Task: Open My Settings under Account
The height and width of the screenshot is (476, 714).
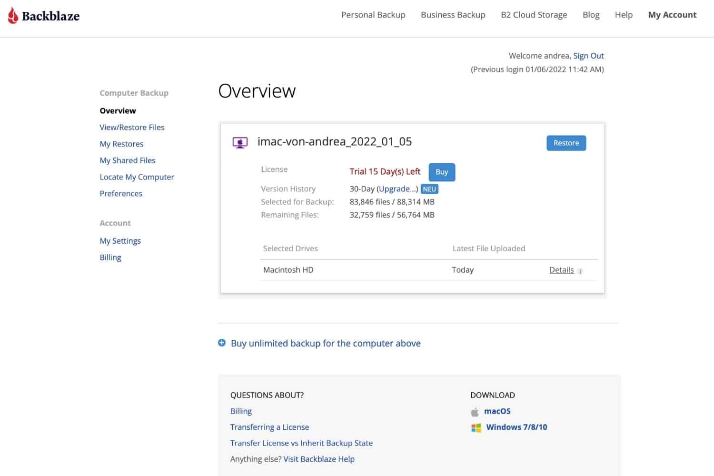Action: tap(120, 241)
